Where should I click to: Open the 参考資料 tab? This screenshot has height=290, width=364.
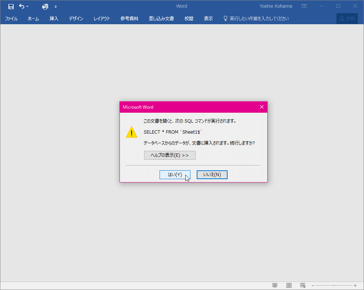click(x=129, y=19)
